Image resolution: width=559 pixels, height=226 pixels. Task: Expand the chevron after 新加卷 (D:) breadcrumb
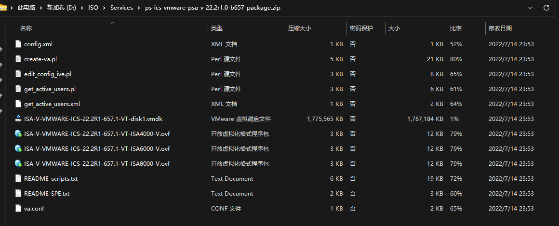[x=82, y=8]
